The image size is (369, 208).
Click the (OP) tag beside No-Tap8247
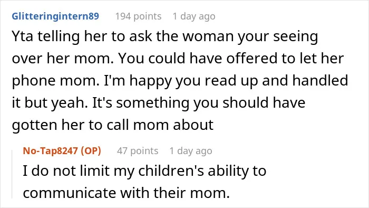(91, 151)
